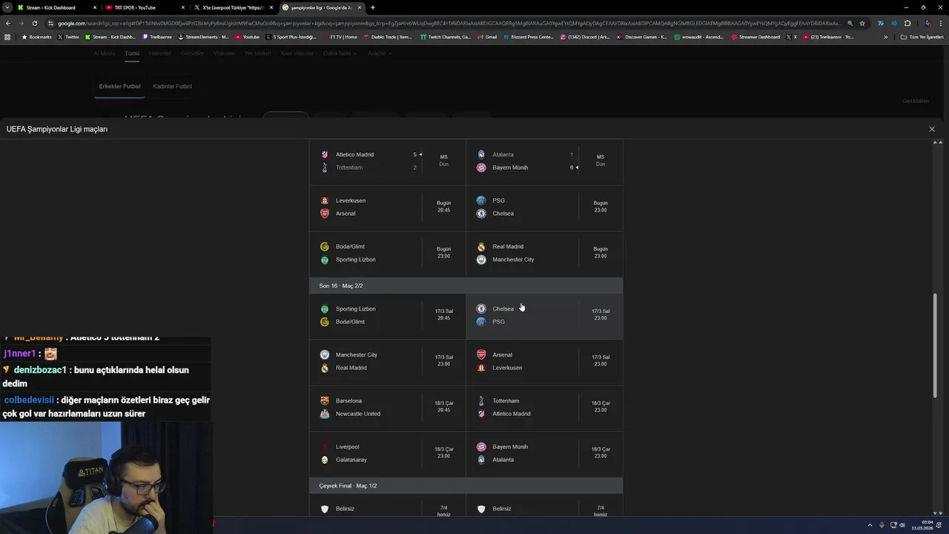The width and height of the screenshot is (949, 534).
Task: Click the Galatasaray club crest icon
Action: point(325,460)
